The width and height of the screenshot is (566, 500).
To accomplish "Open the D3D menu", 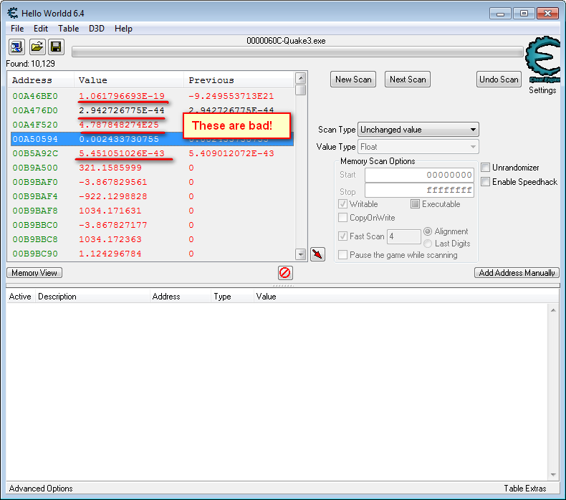I will click(x=96, y=29).
